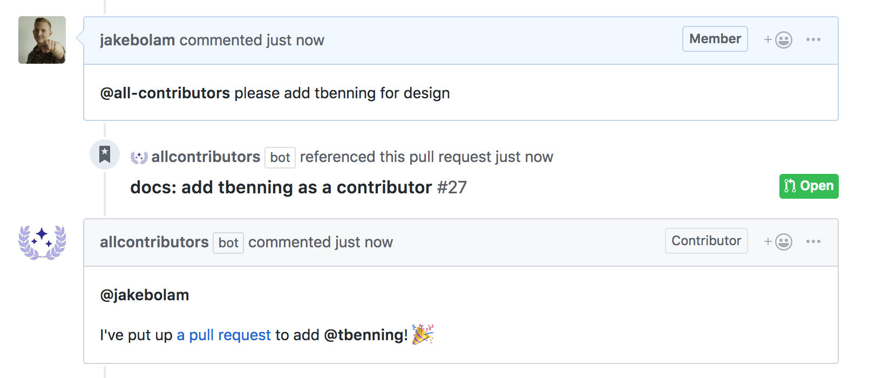
Task: Click large allcontributors laurel avatar
Action: [42, 242]
